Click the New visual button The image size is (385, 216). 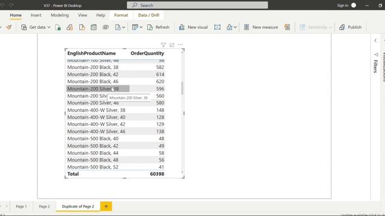click(x=193, y=27)
